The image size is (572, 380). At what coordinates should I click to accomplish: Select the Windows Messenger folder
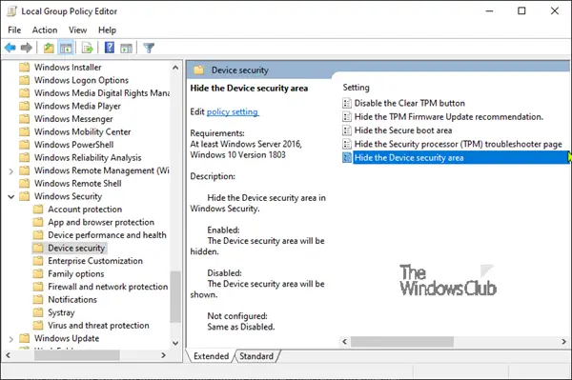pos(73,119)
